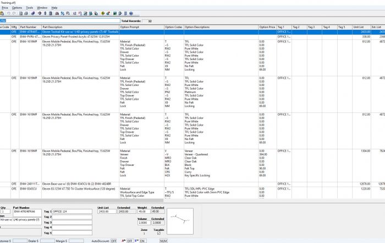The height and width of the screenshot is (243, 385).
Task: Click the Option Descriptions column header
Action: coord(221,27)
